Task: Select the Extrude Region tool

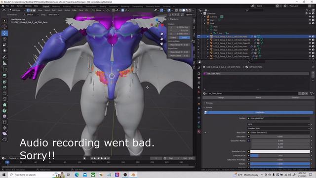Action: coord(4,76)
